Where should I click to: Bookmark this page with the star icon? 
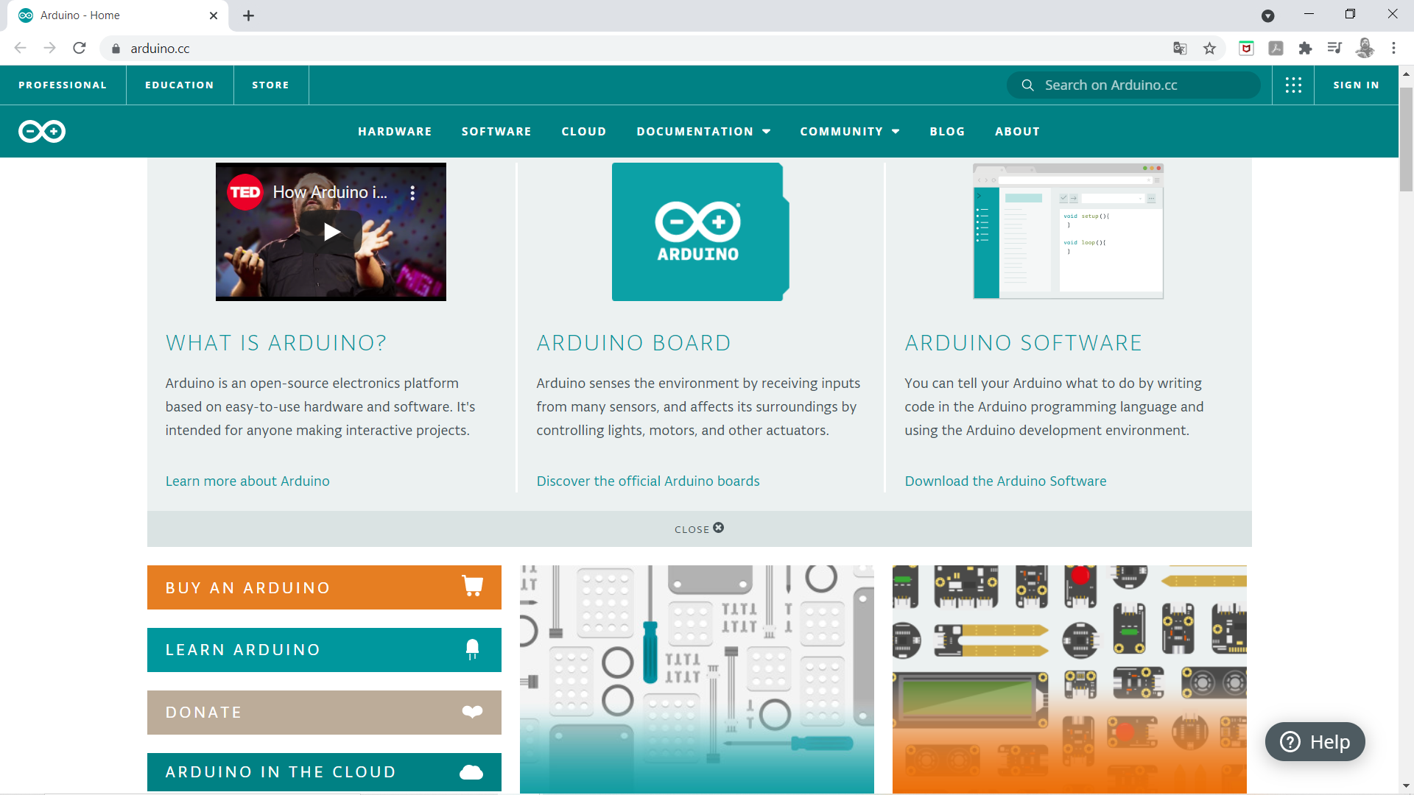point(1209,49)
